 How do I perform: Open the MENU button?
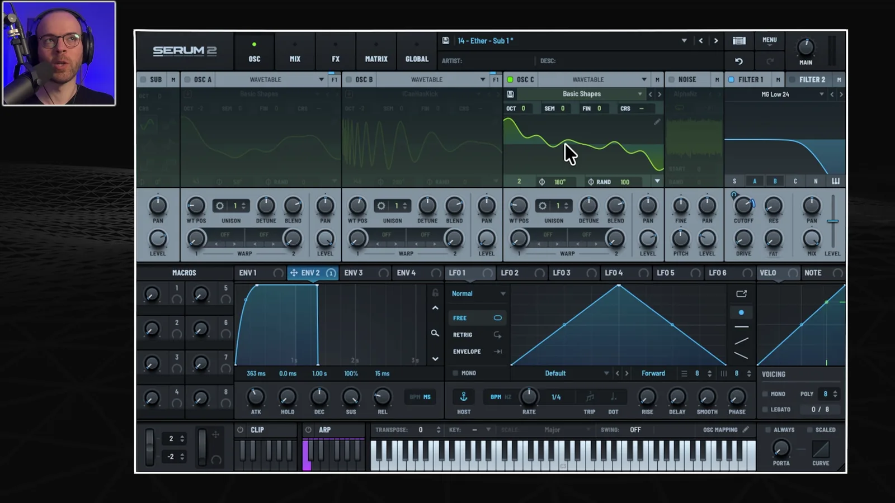pos(769,40)
